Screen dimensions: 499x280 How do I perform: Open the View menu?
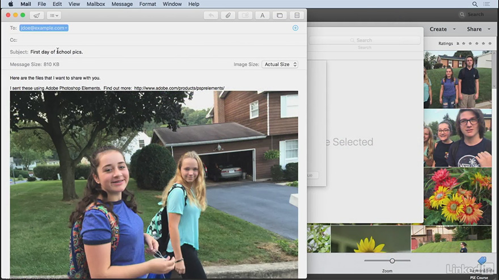(74, 4)
